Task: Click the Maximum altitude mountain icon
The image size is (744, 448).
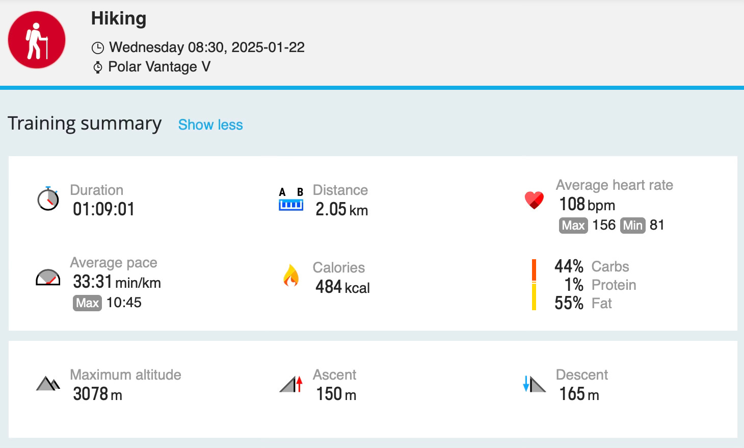Action: coord(48,384)
